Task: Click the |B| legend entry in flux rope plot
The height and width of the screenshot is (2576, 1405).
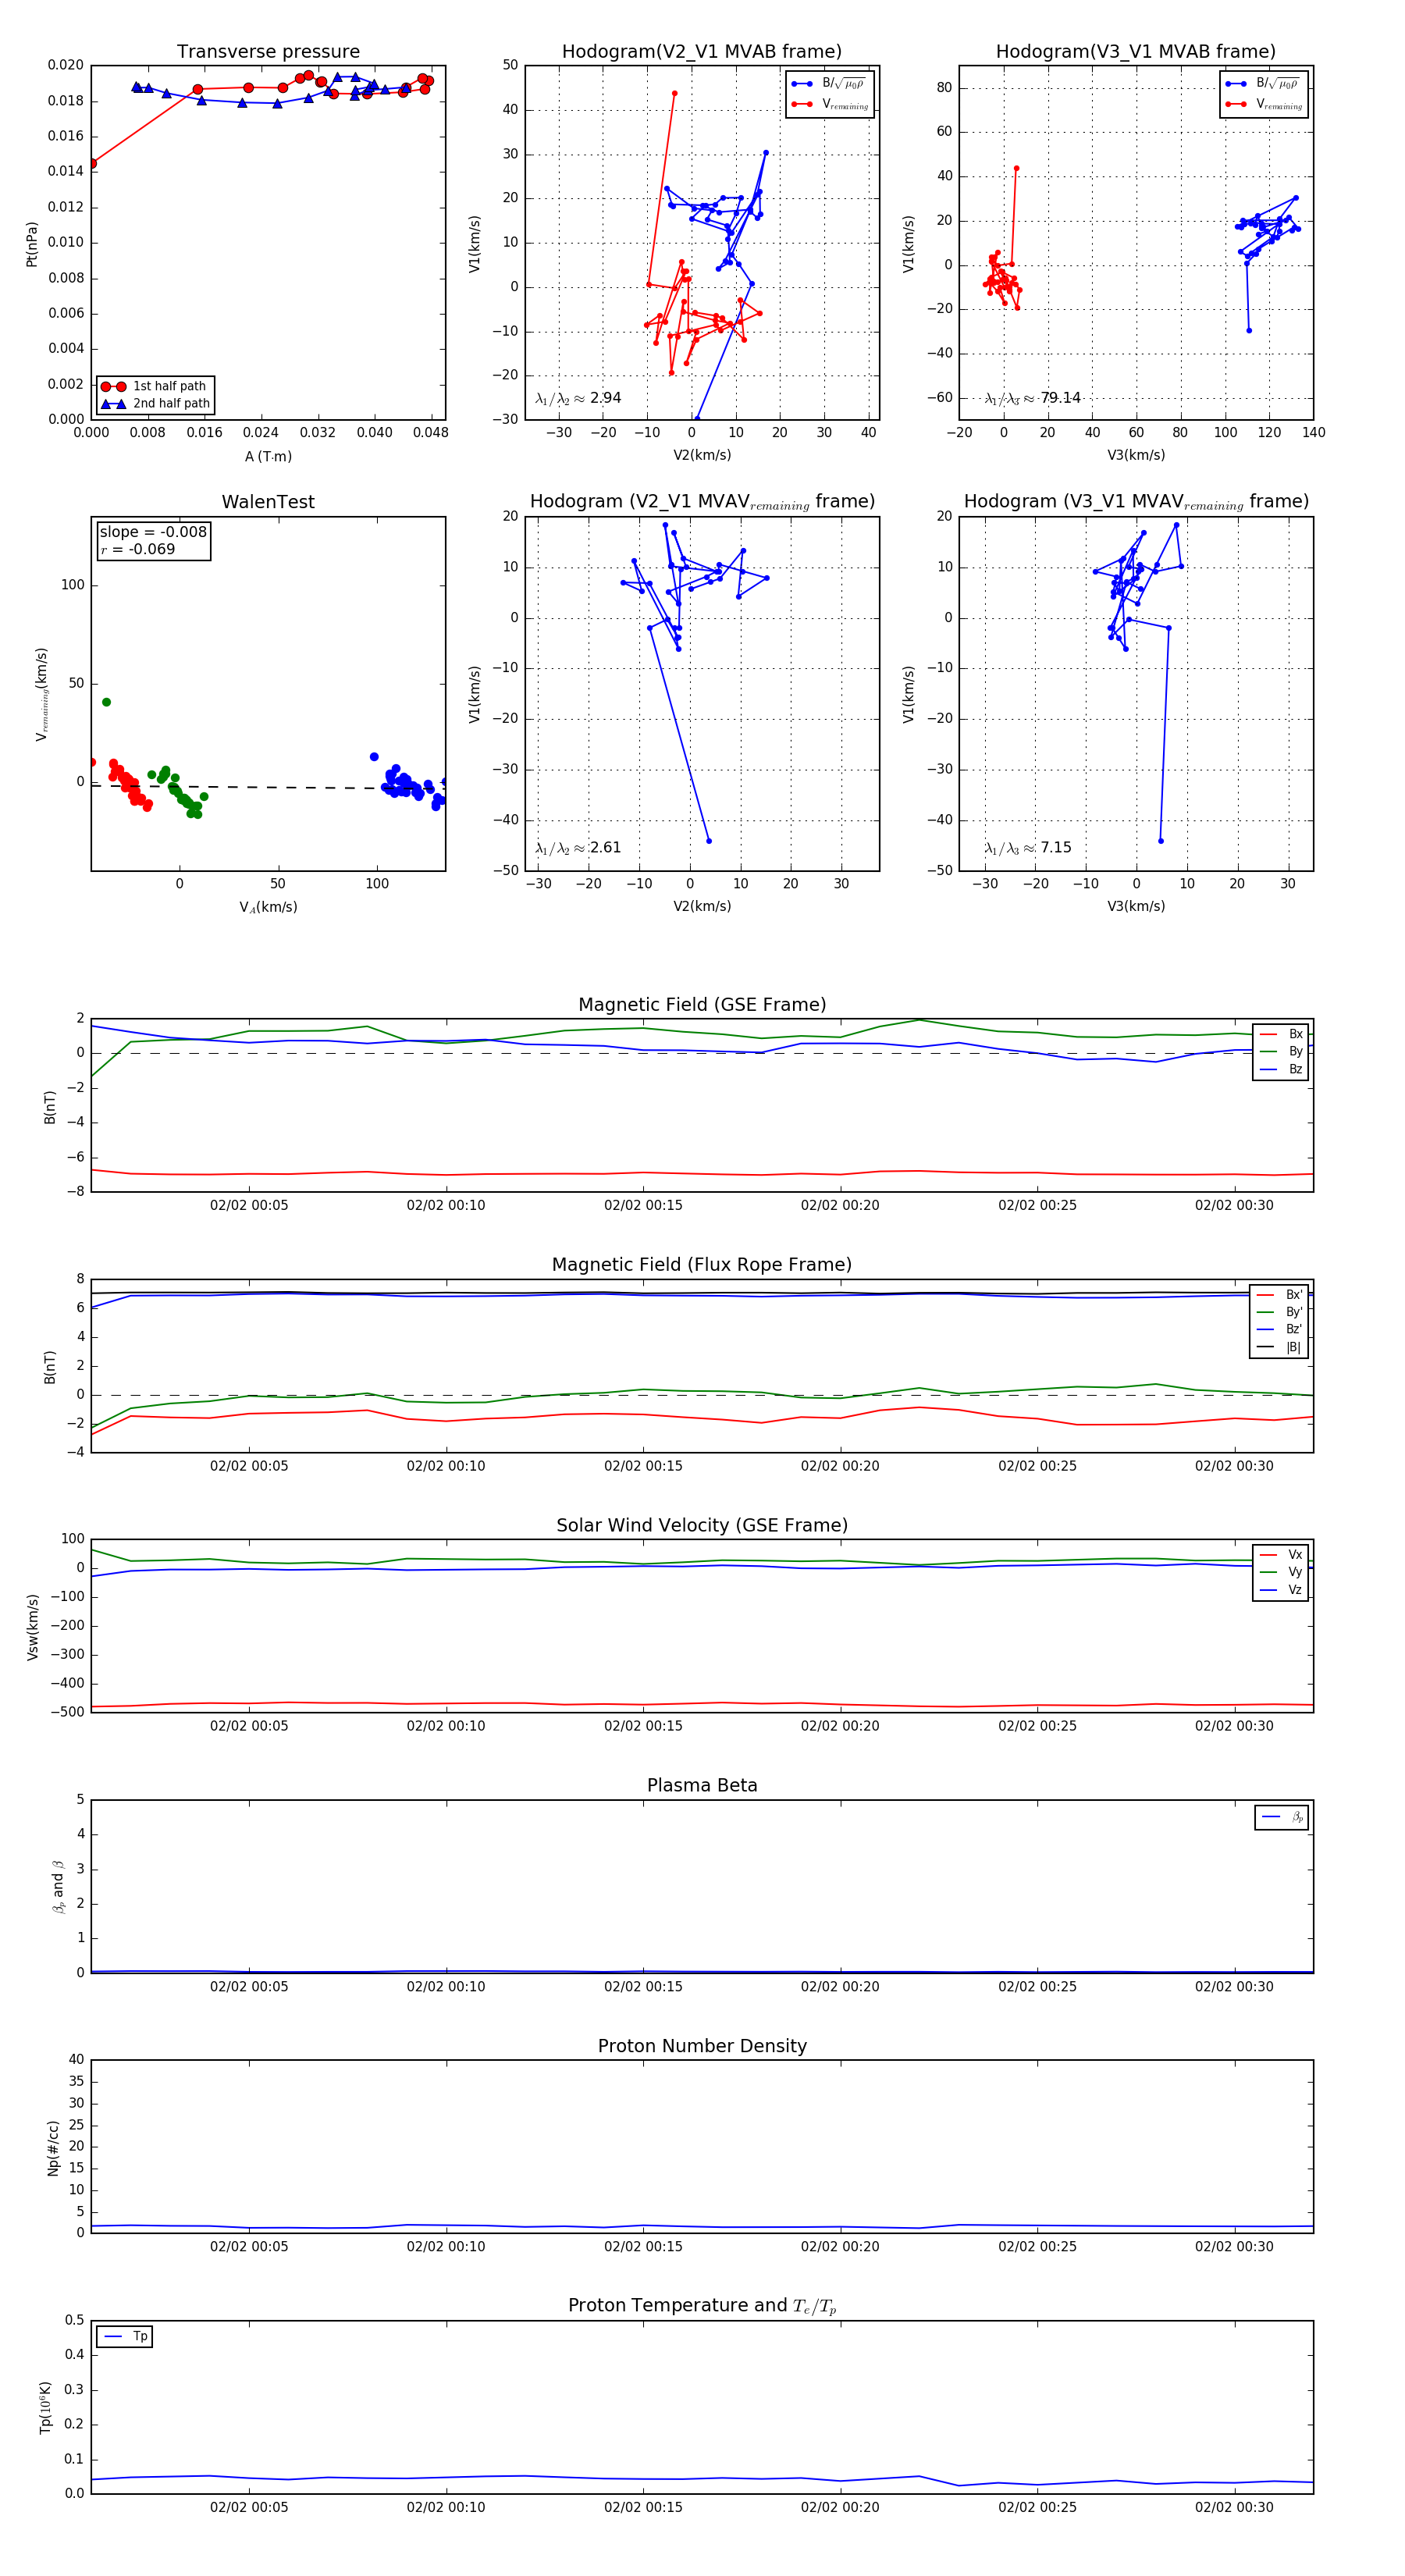Action: [x=1280, y=1347]
